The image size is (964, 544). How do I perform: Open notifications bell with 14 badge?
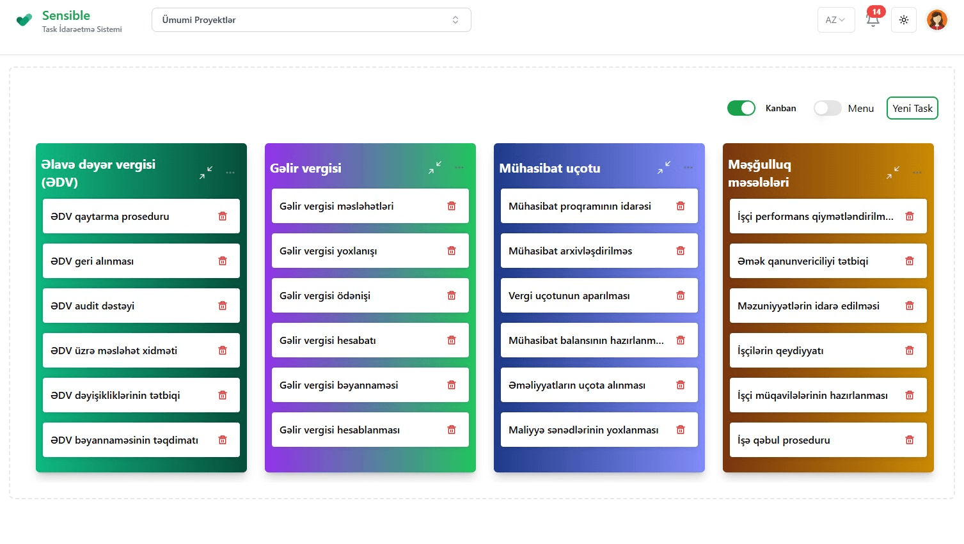(873, 19)
